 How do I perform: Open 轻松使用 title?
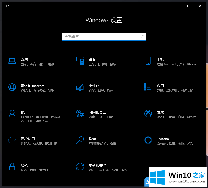coord(28,139)
